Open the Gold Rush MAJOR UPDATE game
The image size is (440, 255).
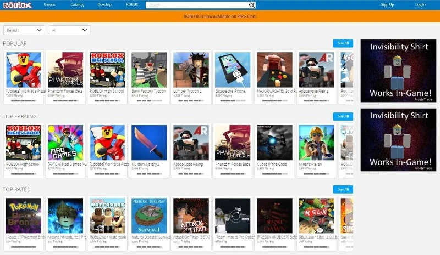pos(274,70)
